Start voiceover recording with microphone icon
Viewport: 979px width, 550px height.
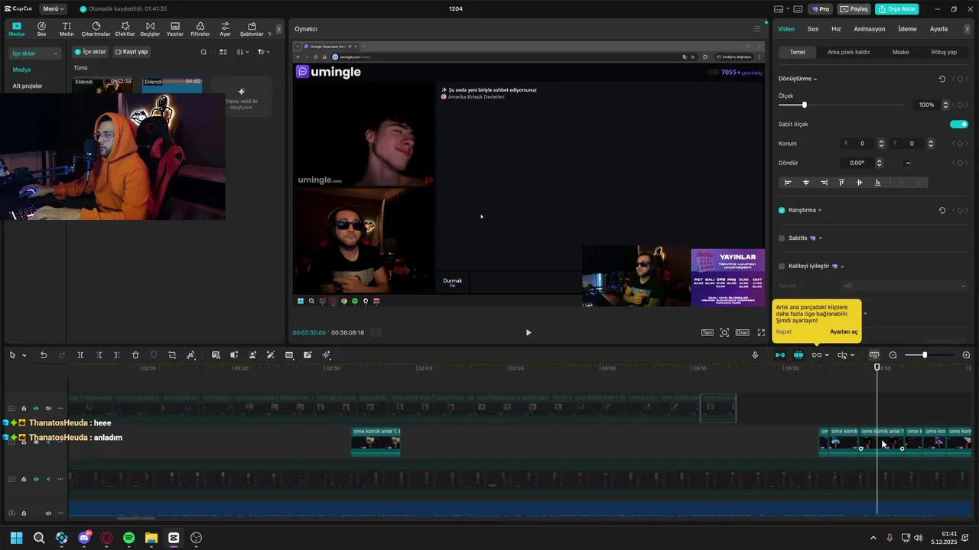coord(755,355)
